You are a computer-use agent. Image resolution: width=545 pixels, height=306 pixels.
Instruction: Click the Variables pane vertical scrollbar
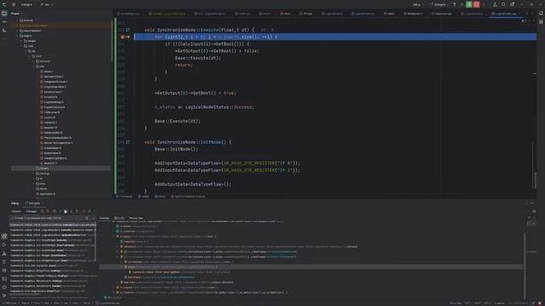525,265
